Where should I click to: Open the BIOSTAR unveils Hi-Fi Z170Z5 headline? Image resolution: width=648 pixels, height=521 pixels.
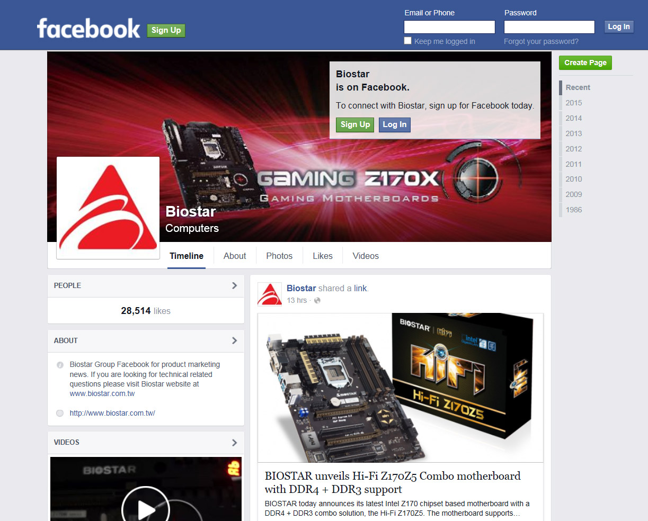[x=393, y=482]
